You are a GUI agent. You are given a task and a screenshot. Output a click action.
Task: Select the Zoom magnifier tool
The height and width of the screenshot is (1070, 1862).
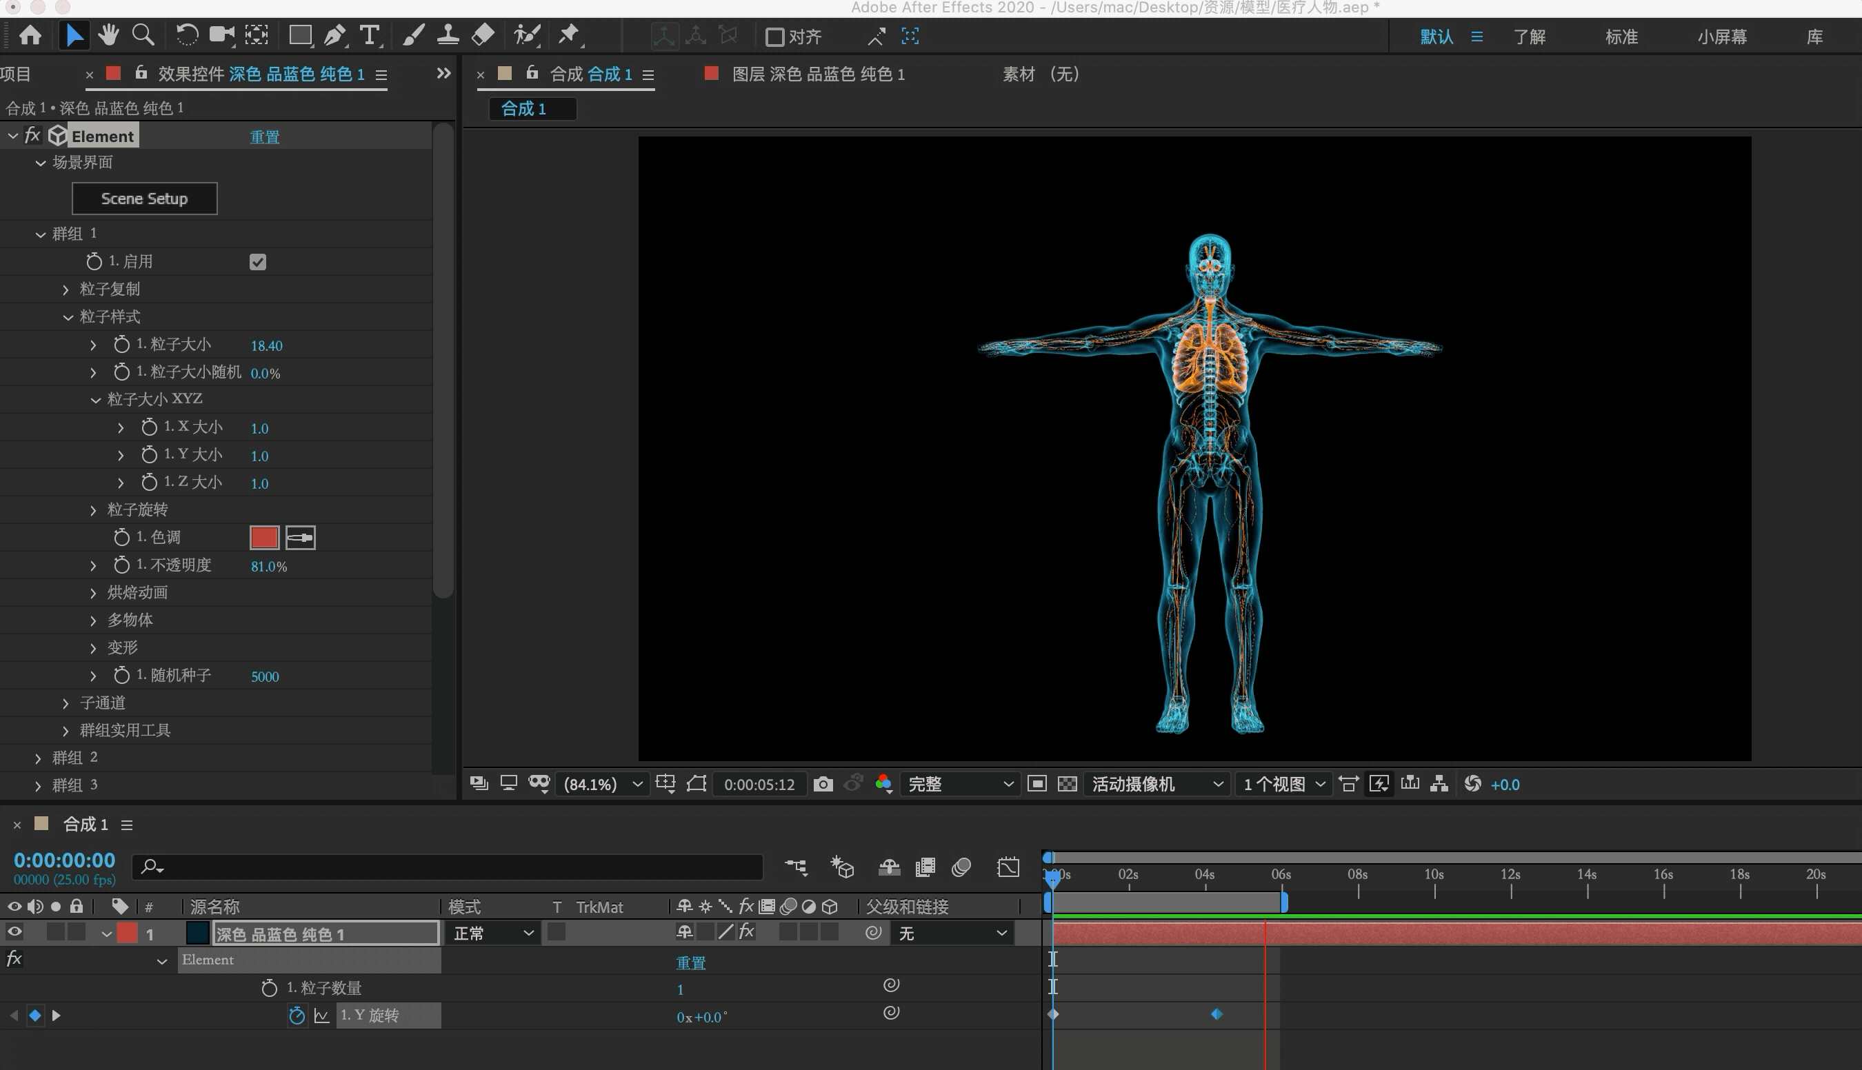[143, 35]
